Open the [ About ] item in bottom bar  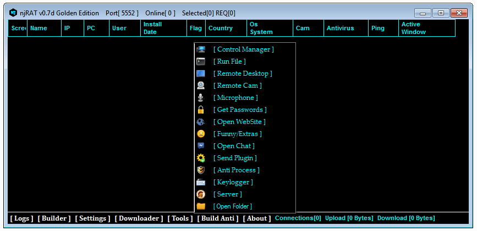click(257, 218)
